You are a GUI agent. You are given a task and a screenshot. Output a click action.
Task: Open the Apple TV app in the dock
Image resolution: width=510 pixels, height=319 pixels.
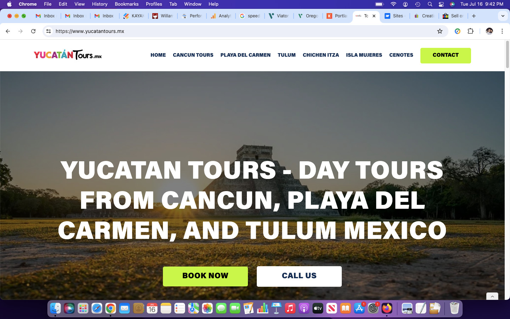(x=318, y=308)
